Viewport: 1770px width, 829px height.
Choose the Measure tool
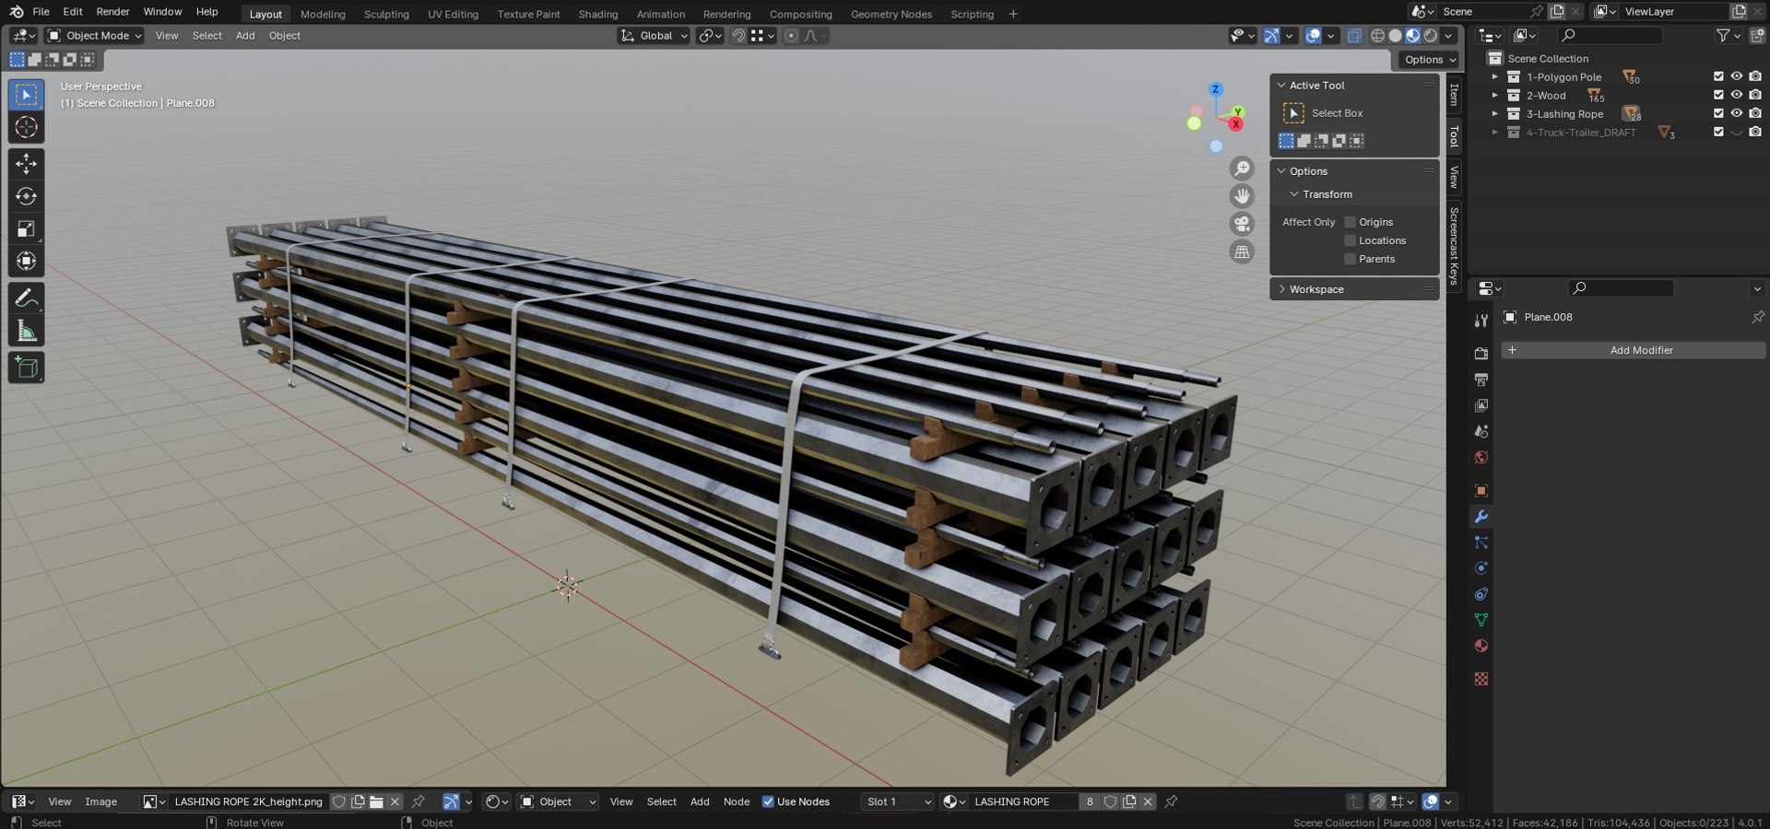tap(26, 331)
